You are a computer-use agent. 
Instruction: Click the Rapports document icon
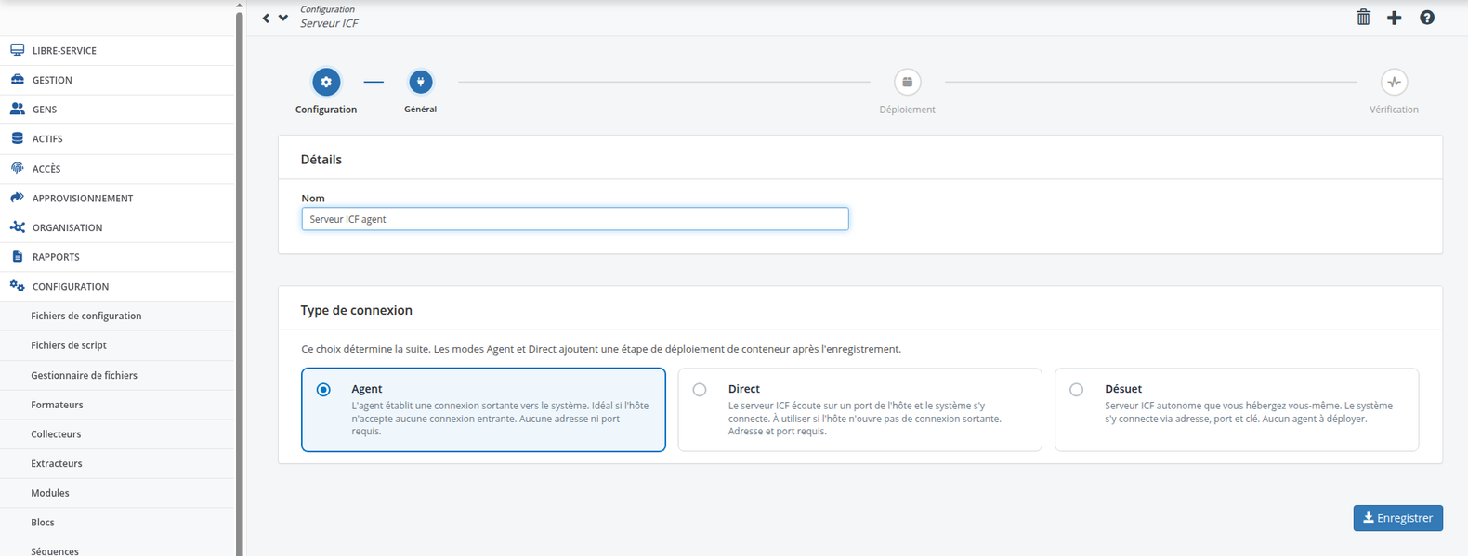click(x=17, y=256)
